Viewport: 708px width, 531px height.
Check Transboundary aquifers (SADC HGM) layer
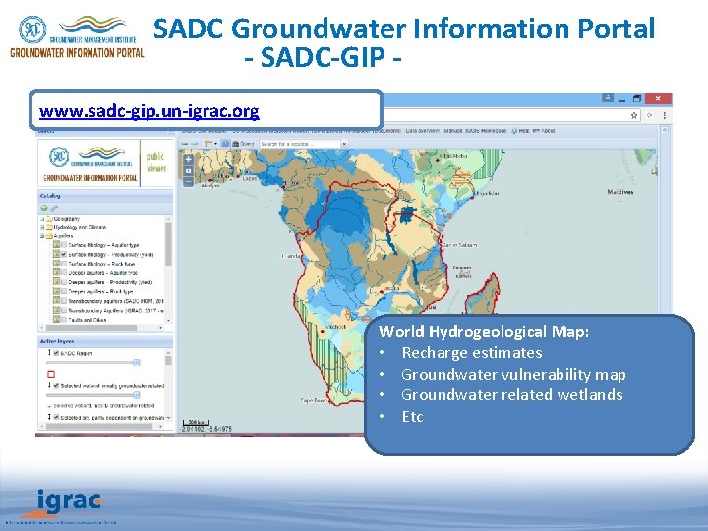pos(64,301)
